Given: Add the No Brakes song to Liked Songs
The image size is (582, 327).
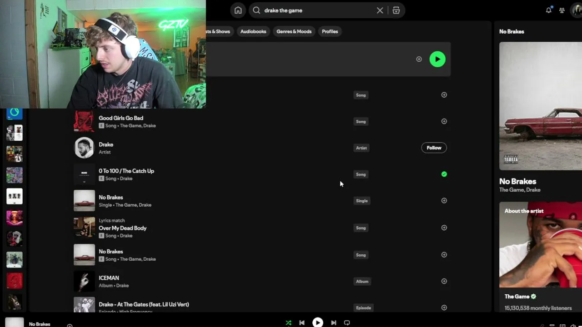Looking at the screenshot, I should click(x=444, y=254).
